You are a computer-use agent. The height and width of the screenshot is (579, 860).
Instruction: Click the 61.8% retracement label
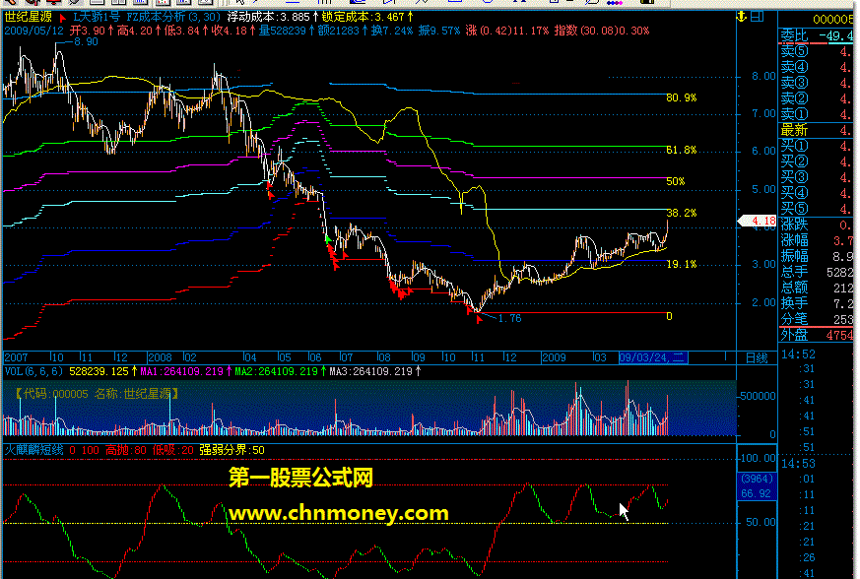point(681,150)
